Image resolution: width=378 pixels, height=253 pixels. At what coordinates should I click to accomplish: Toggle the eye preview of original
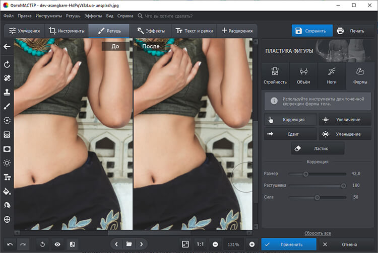tap(57, 244)
